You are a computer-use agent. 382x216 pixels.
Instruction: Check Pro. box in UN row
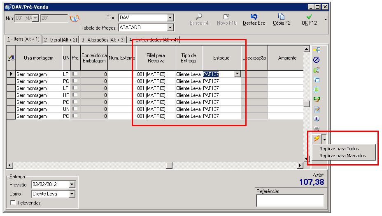(x=75, y=109)
